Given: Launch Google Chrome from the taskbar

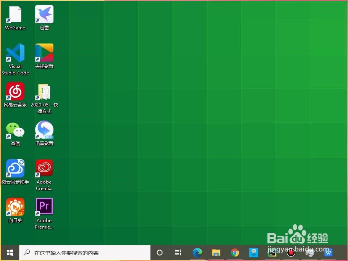Looking at the screenshot, I should (235, 253).
